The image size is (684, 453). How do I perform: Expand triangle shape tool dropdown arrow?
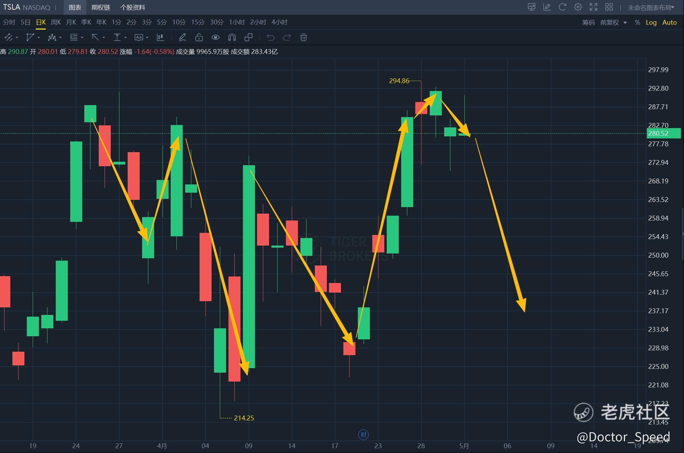pyautogui.click(x=39, y=37)
